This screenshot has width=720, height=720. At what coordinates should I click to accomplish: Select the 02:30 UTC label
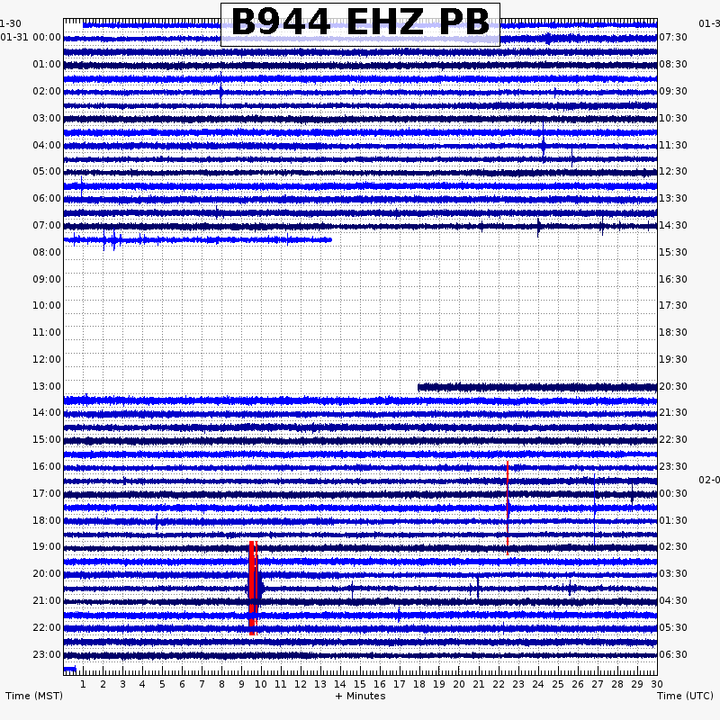pyautogui.click(x=673, y=546)
